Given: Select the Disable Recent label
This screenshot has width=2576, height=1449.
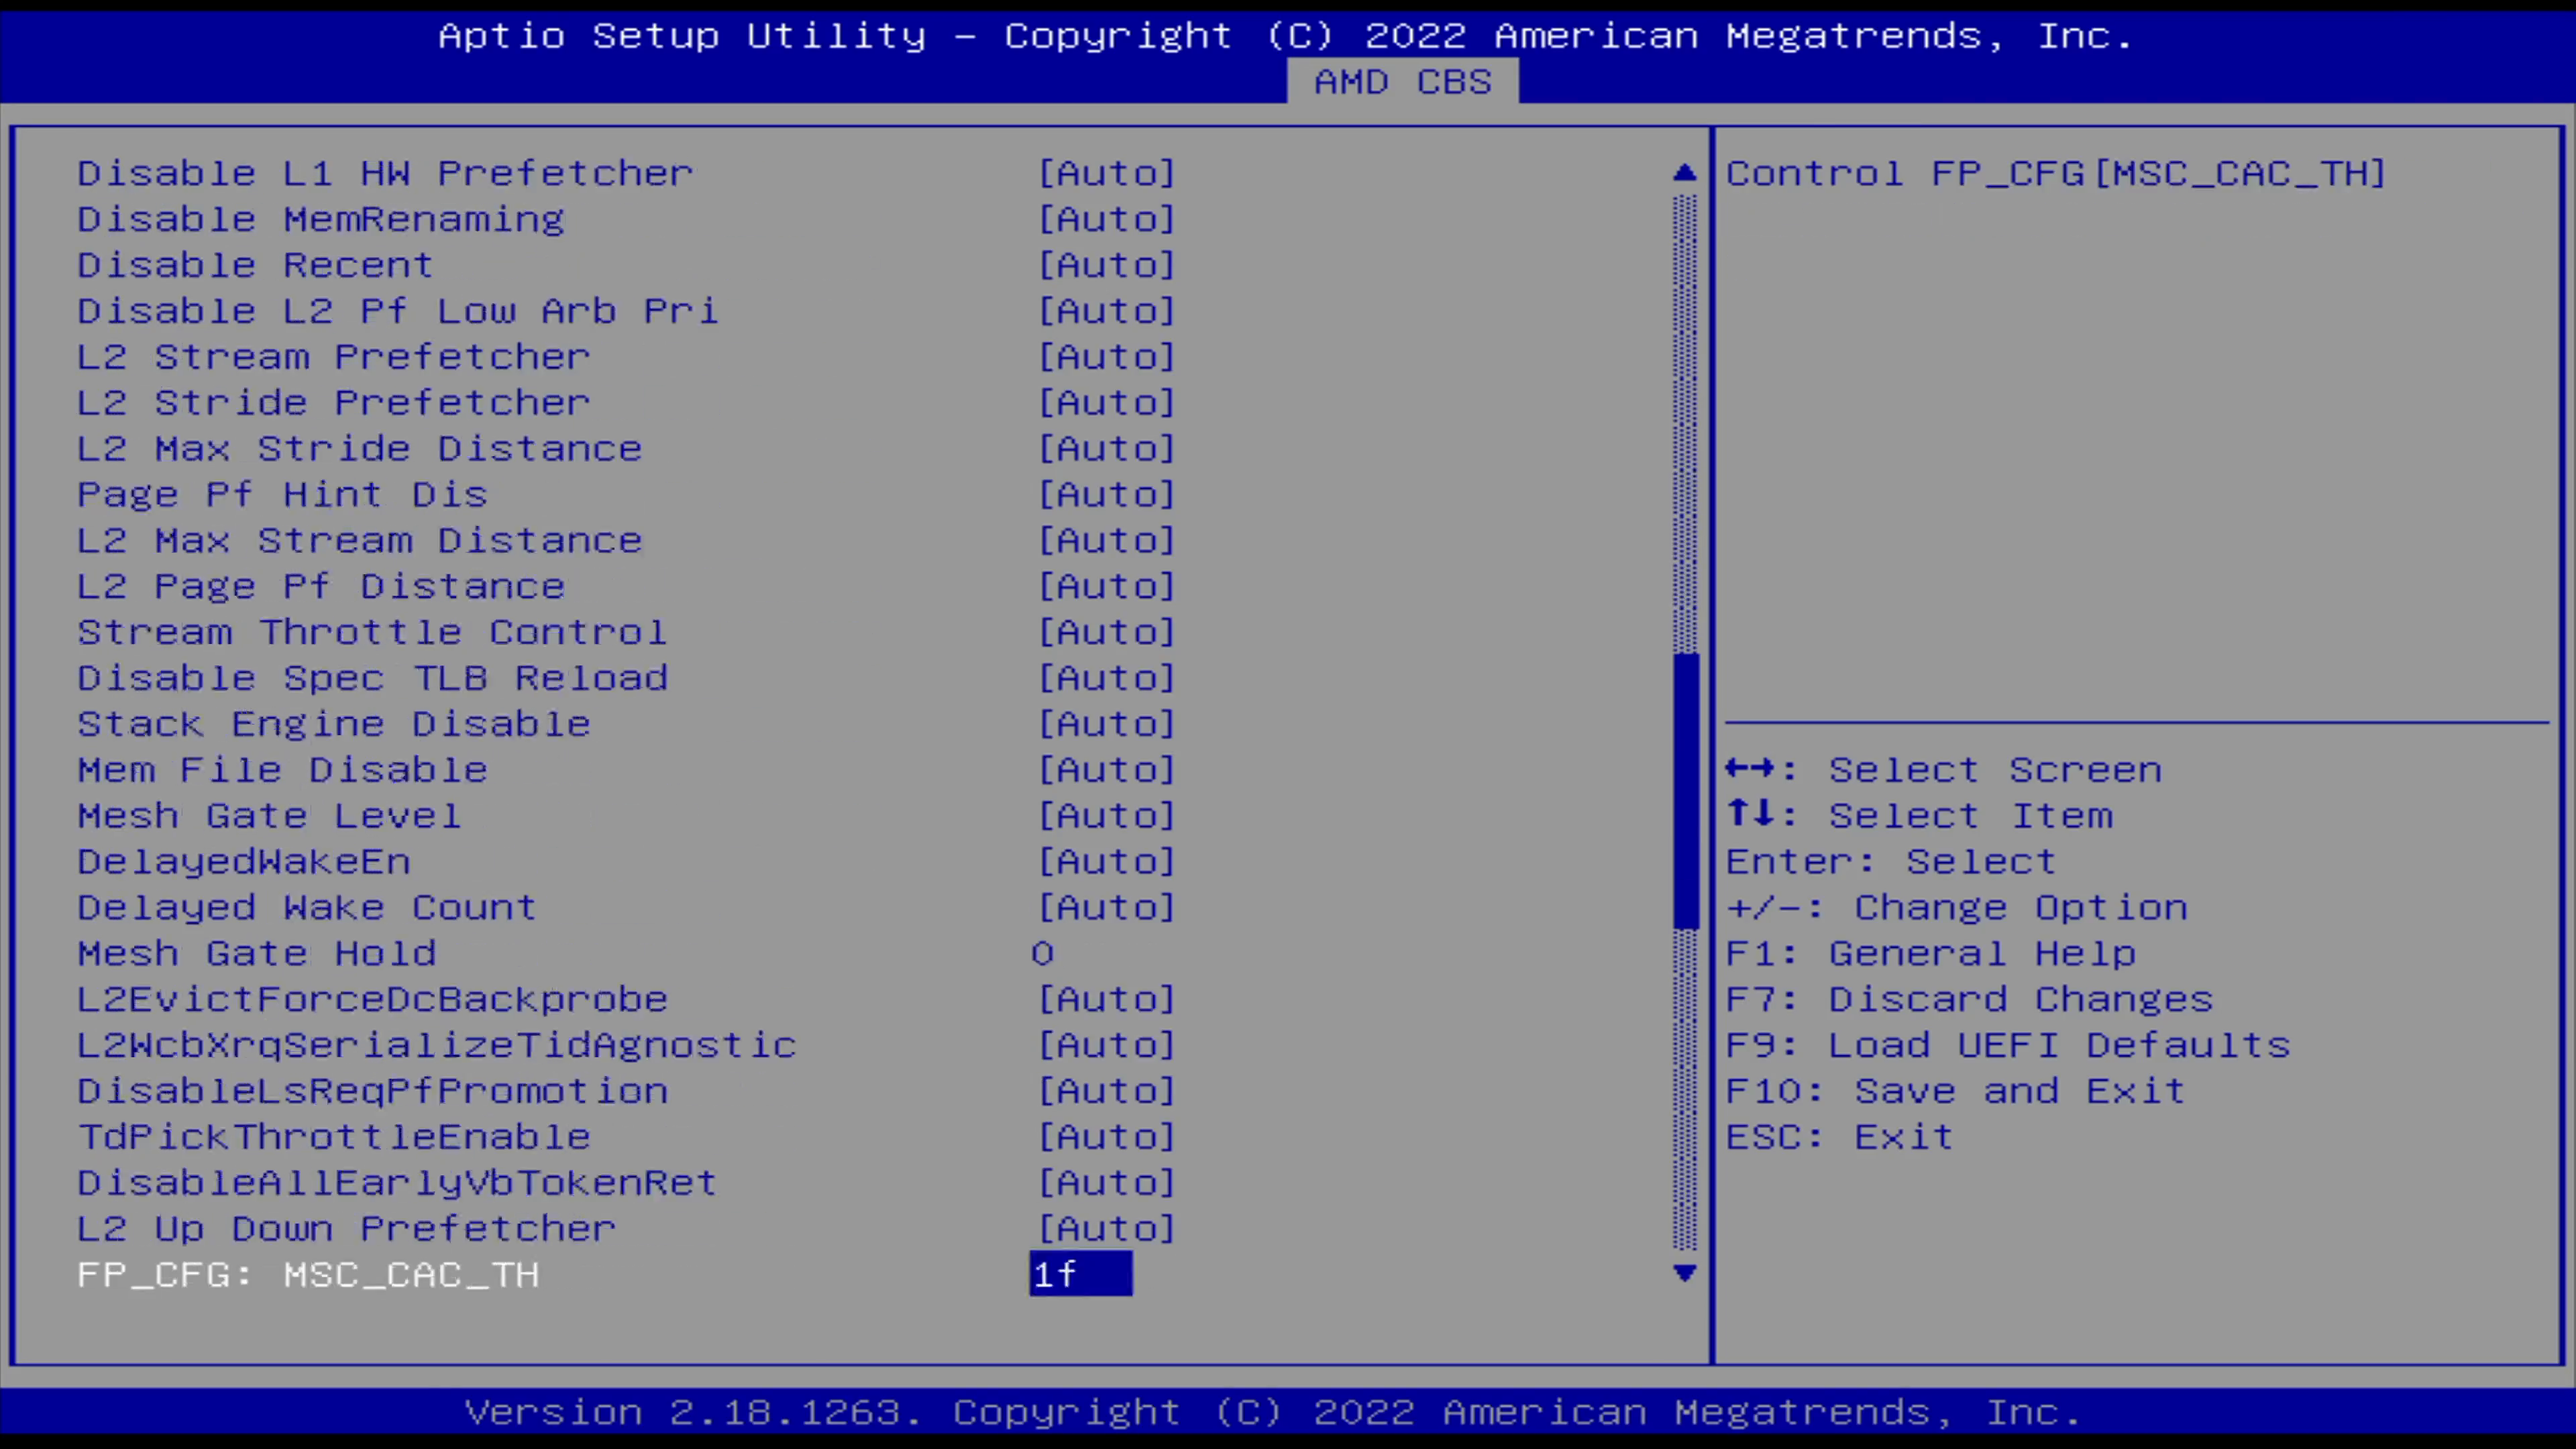Looking at the screenshot, I should coord(256,265).
